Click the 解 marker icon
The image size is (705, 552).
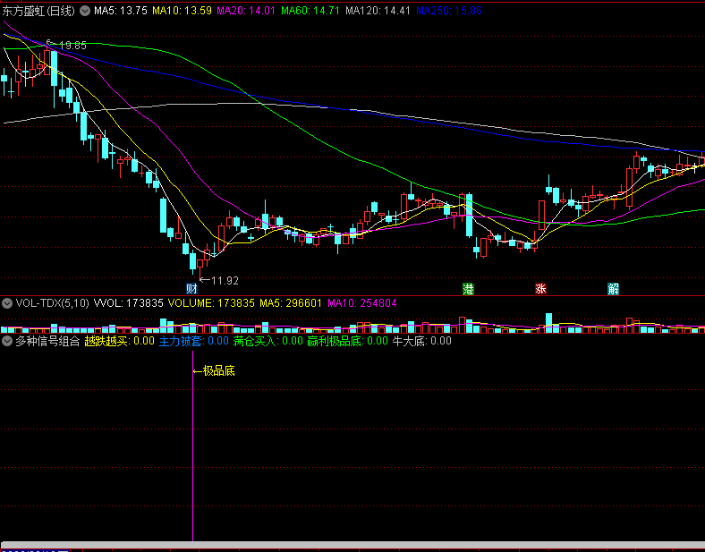(613, 289)
